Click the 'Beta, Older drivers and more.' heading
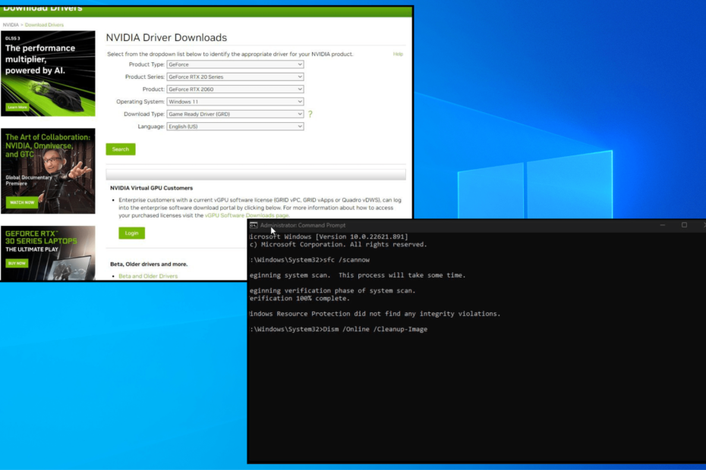 coord(149,264)
